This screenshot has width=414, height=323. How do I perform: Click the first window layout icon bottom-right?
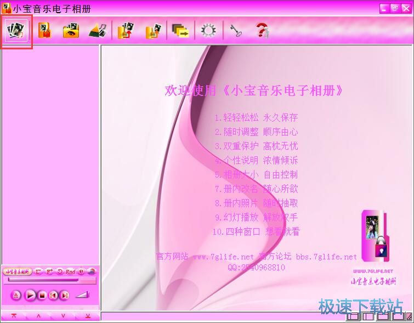354,316
